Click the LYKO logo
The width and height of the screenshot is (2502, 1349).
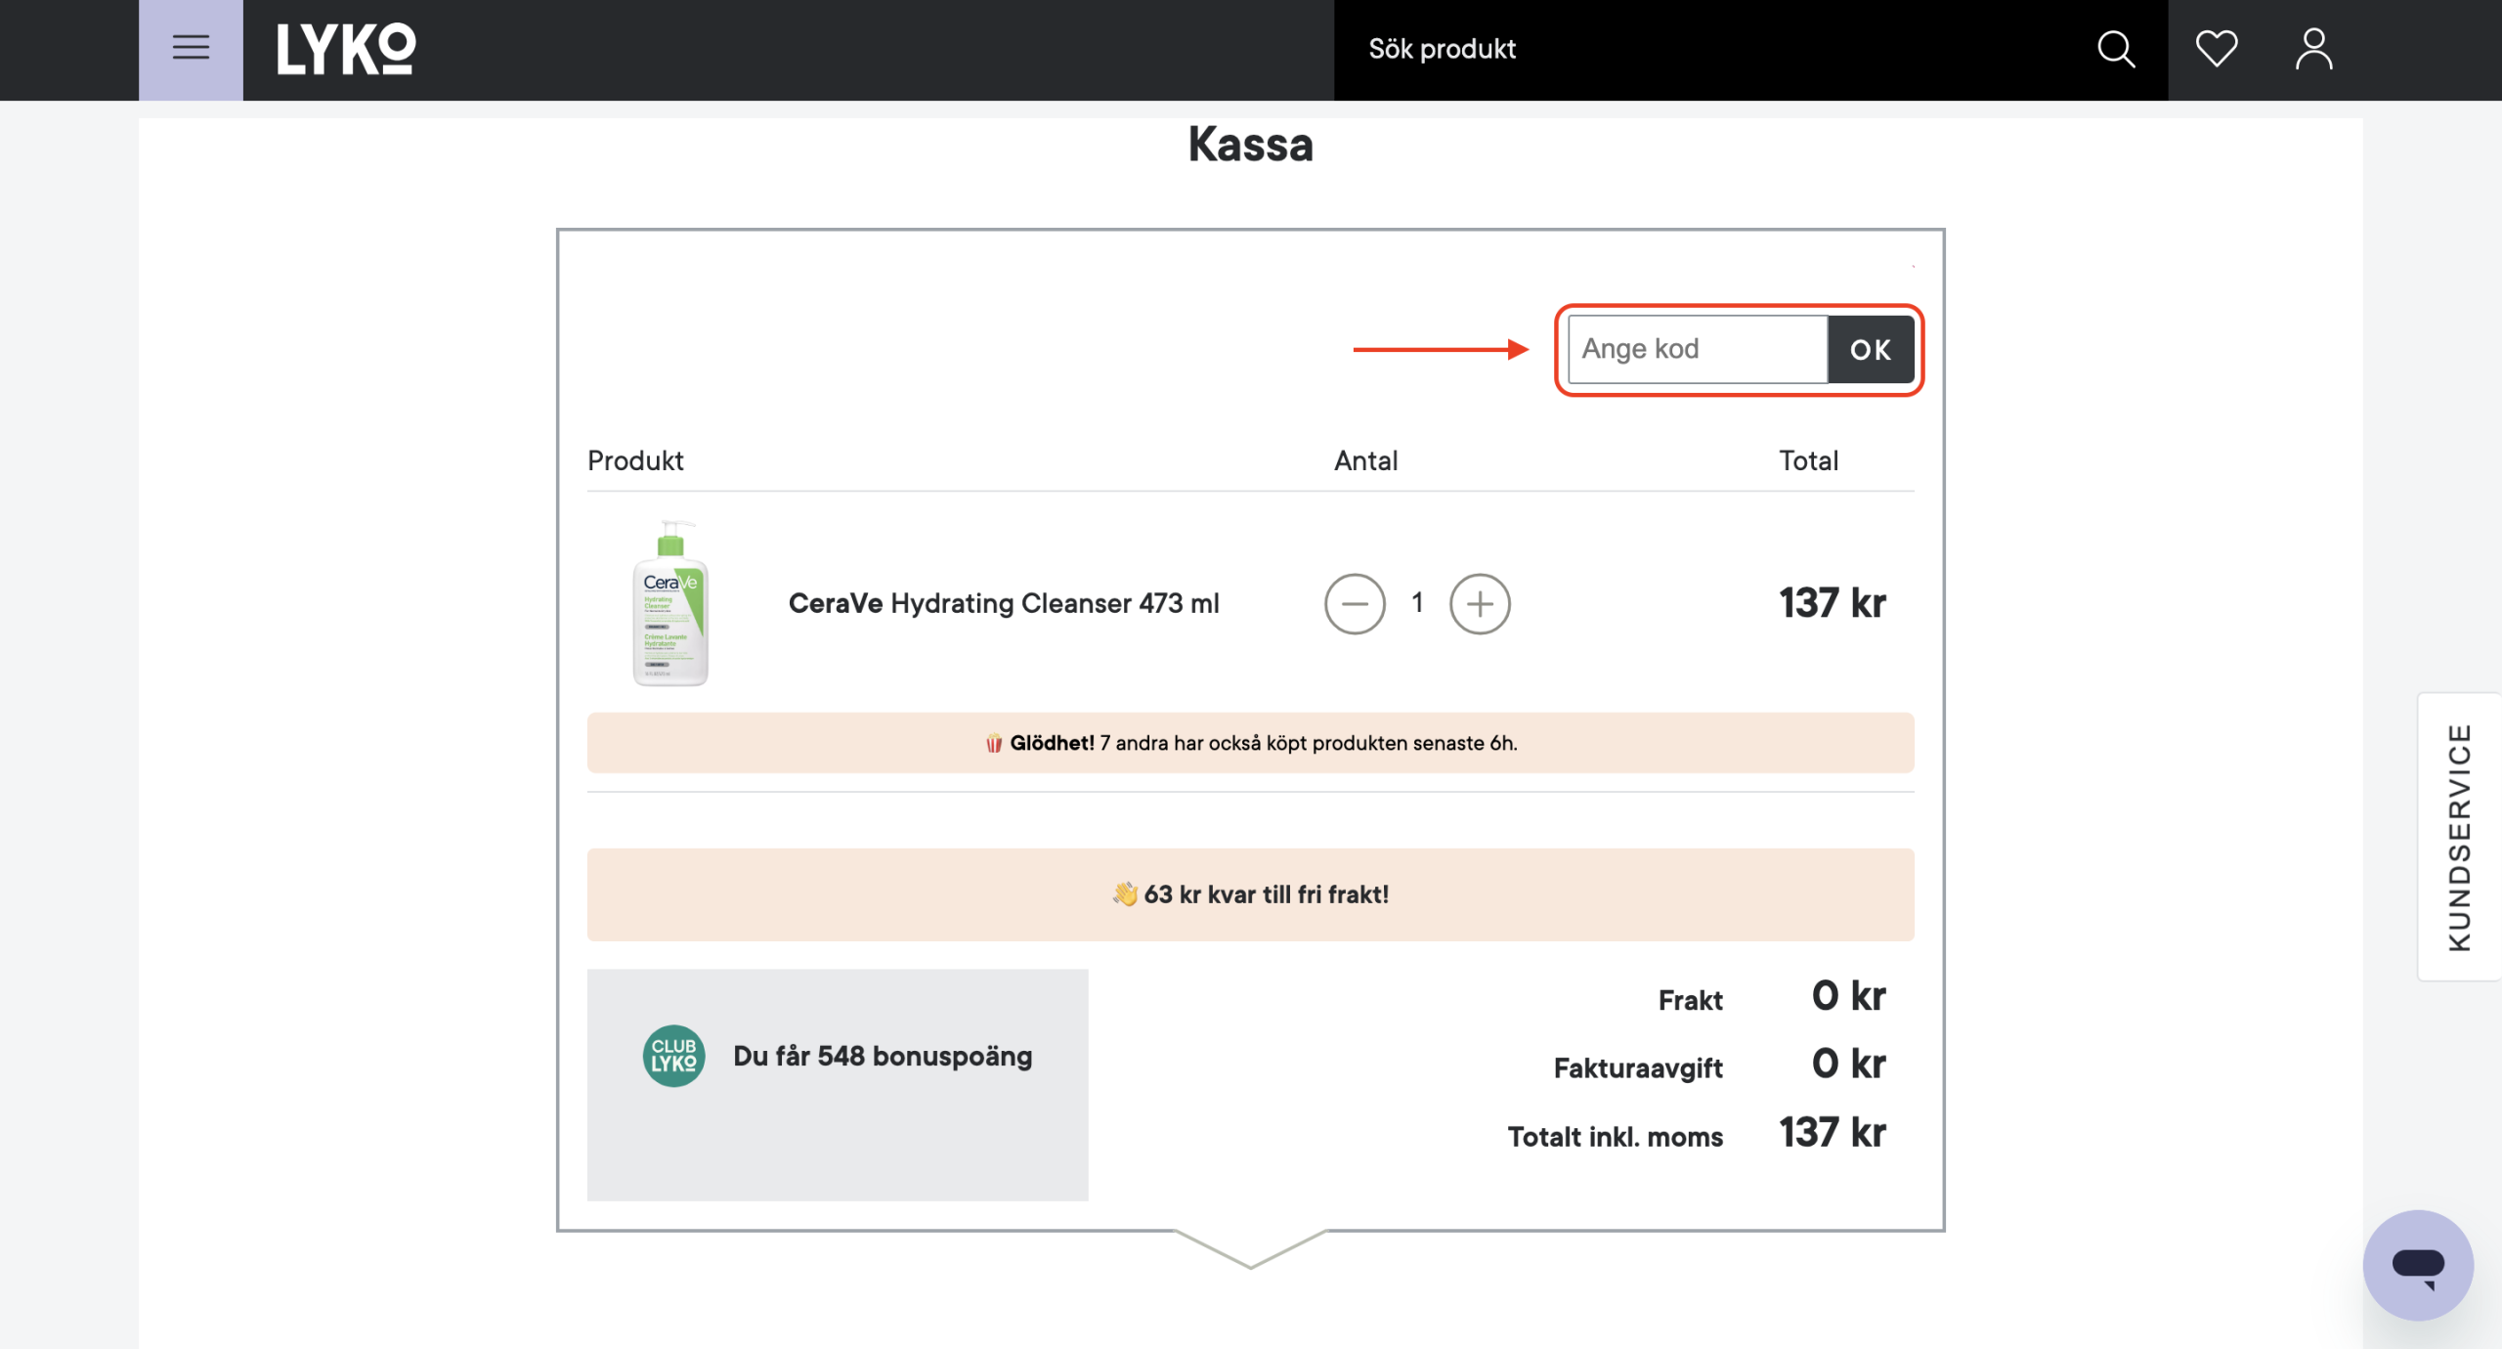coord(346,49)
